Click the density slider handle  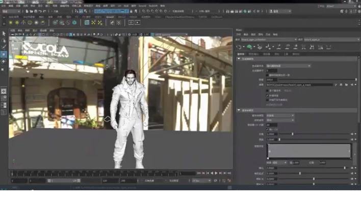356,80
